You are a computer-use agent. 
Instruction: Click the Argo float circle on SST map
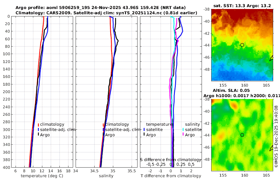pos(242,45)
